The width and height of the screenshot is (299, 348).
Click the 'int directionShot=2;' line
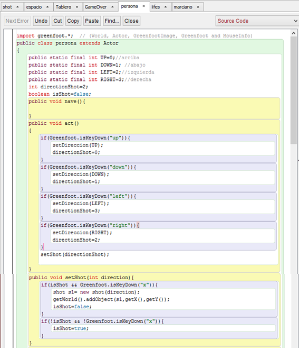click(58, 87)
